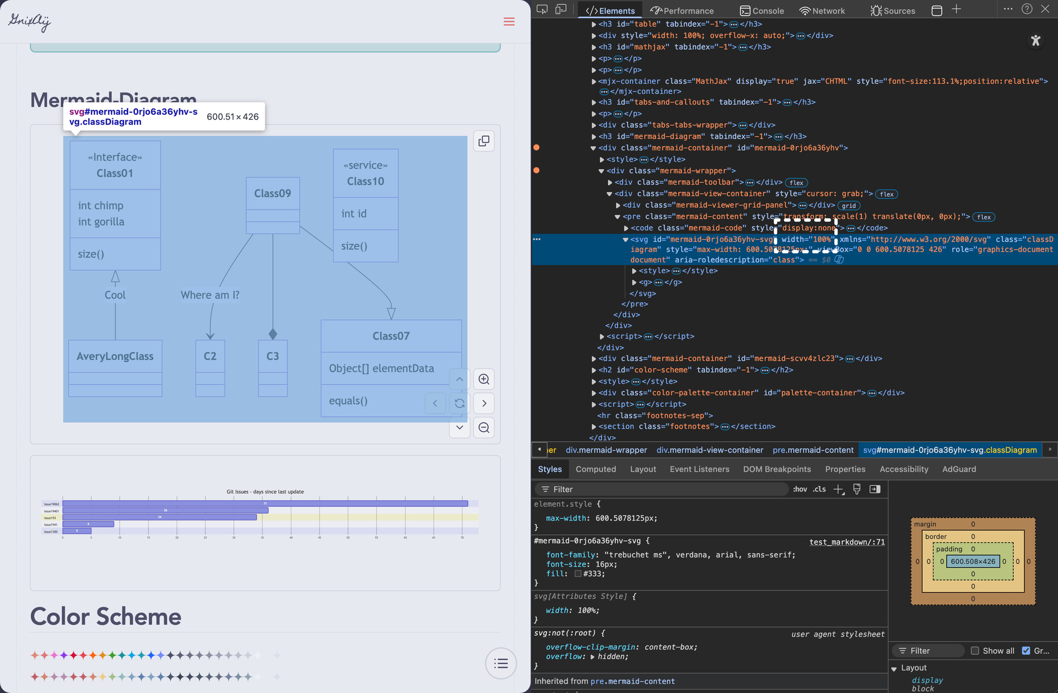Switch to the Console tab
The image size is (1058, 693).
click(x=762, y=10)
